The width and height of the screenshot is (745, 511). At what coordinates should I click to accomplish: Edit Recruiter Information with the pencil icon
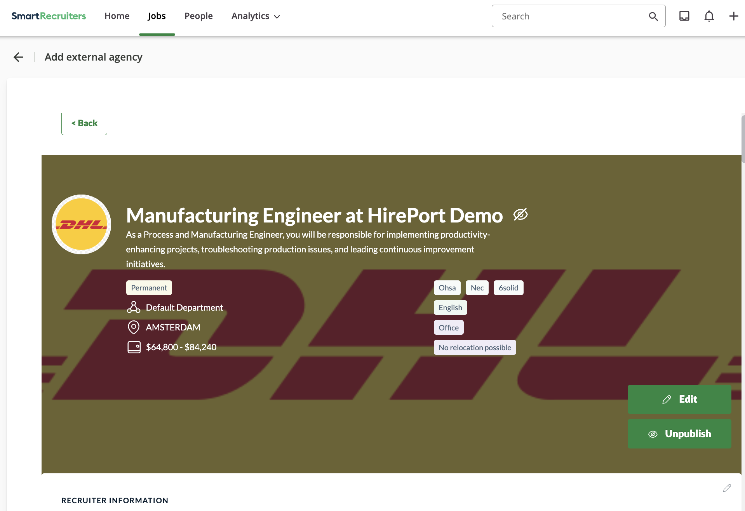tap(727, 488)
